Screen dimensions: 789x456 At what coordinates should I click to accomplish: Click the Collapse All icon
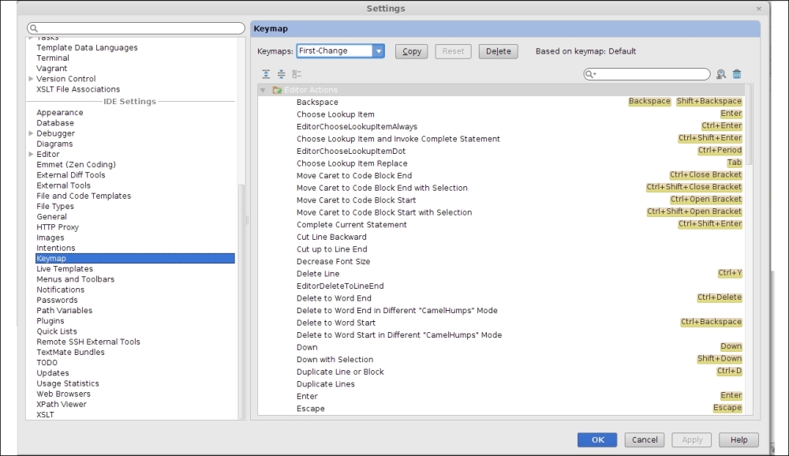click(x=282, y=74)
